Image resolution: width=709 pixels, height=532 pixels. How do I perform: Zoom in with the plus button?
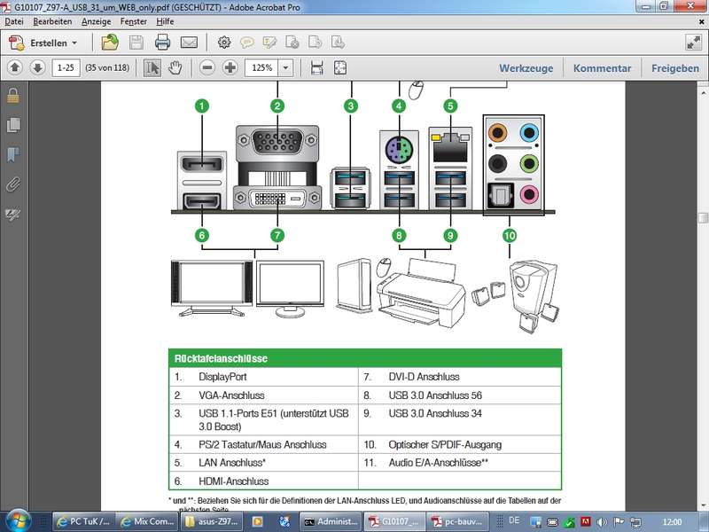230,67
